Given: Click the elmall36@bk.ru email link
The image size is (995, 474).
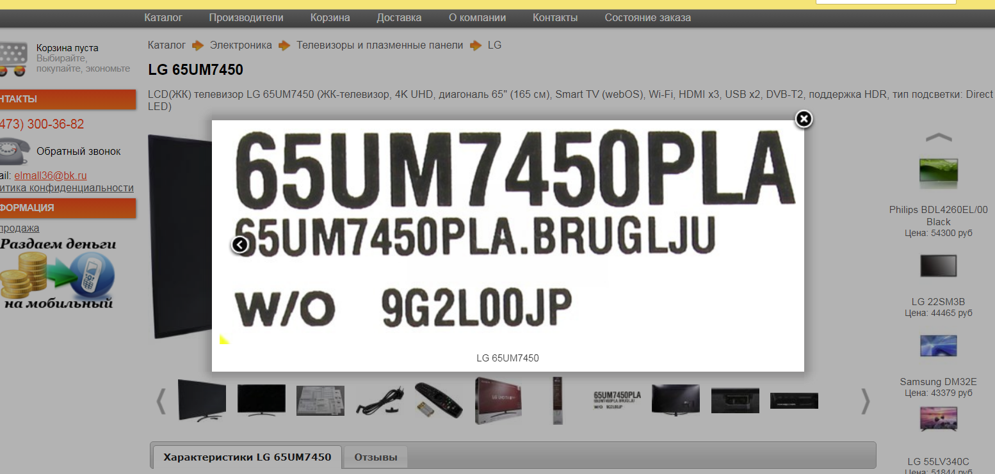Looking at the screenshot, I should 51,175.
